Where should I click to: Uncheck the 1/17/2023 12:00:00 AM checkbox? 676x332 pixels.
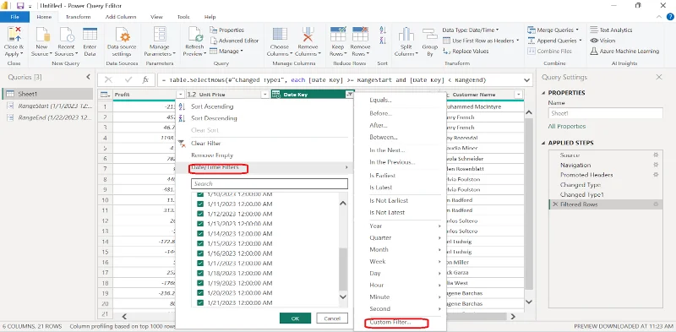pyautogui.click(x=200, y=263)
